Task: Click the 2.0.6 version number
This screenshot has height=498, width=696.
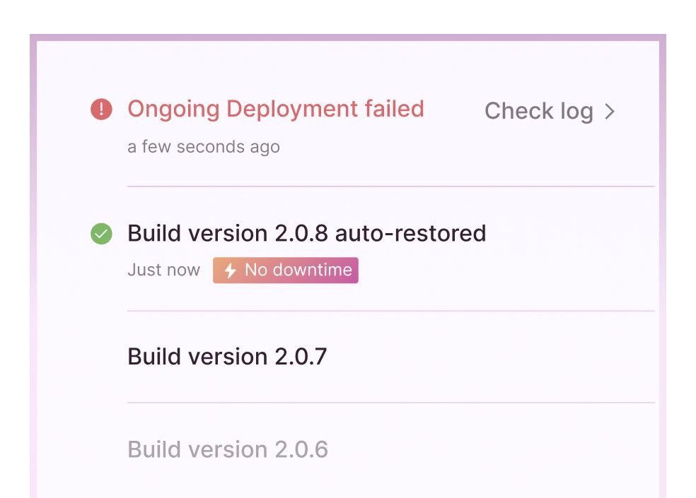Action: click(x=301, y=449)
